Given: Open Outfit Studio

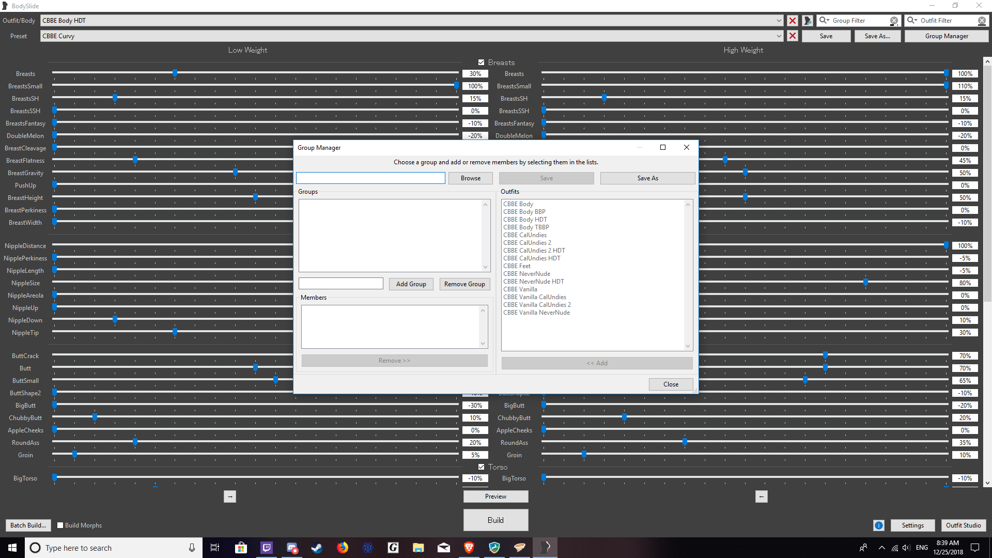Looking at the screenshot, I should coord(963,525).
